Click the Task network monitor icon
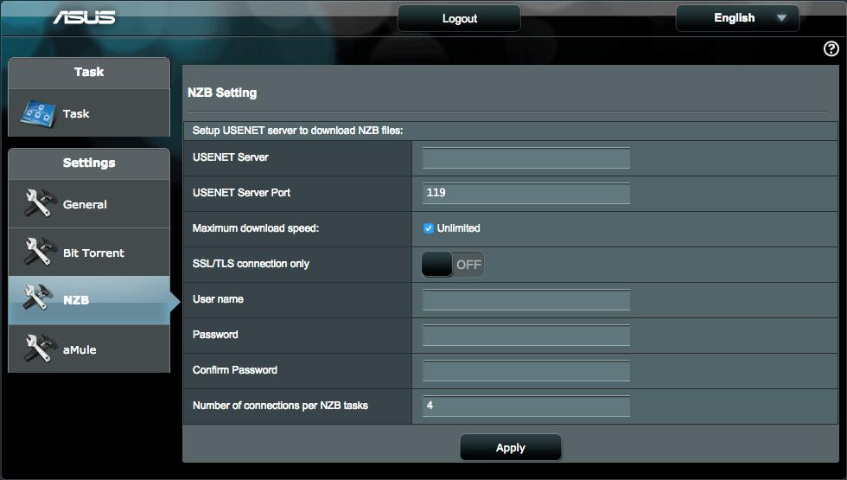 coord(38,113)
